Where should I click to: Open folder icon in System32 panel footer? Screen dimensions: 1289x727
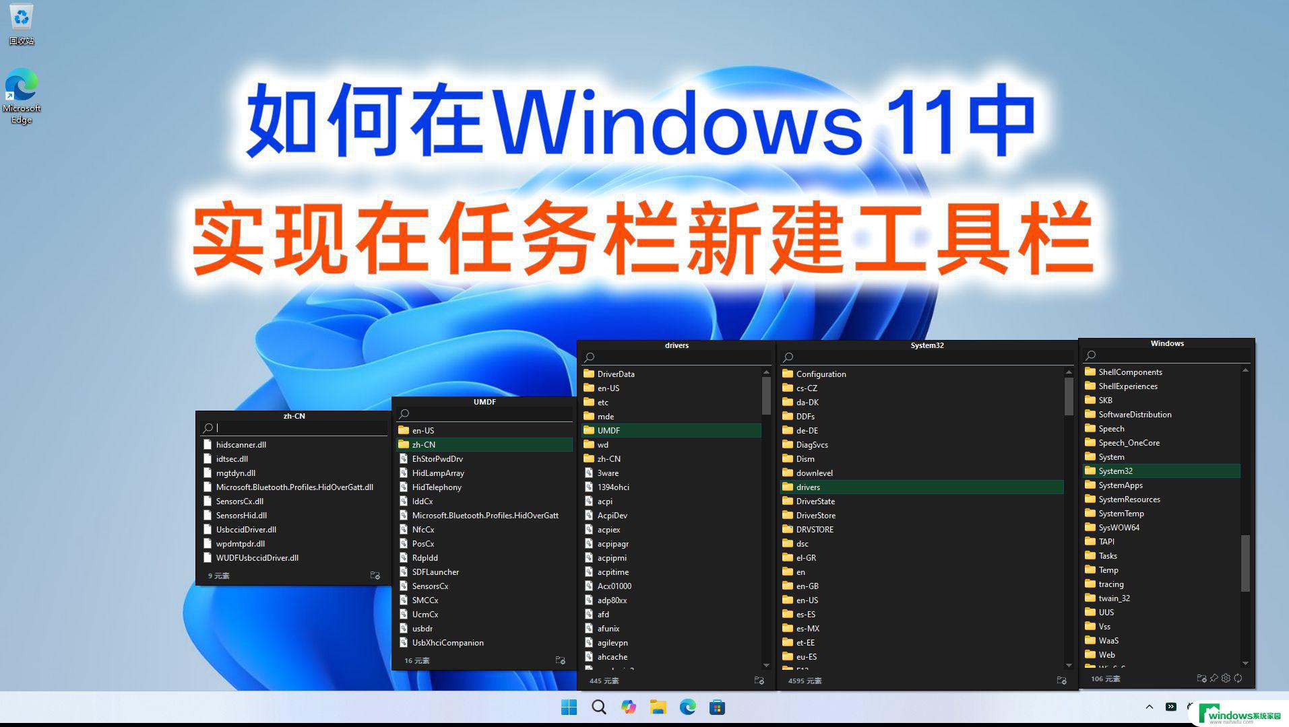[x=1061, y=681]
